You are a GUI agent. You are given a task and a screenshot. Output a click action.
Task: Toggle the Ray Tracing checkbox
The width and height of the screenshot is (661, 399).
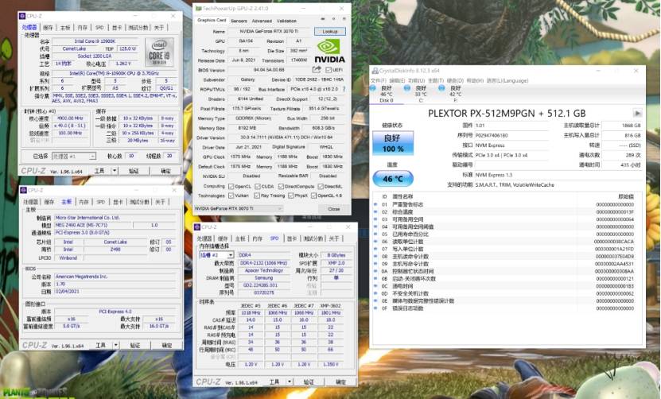[x=257, y=196]
